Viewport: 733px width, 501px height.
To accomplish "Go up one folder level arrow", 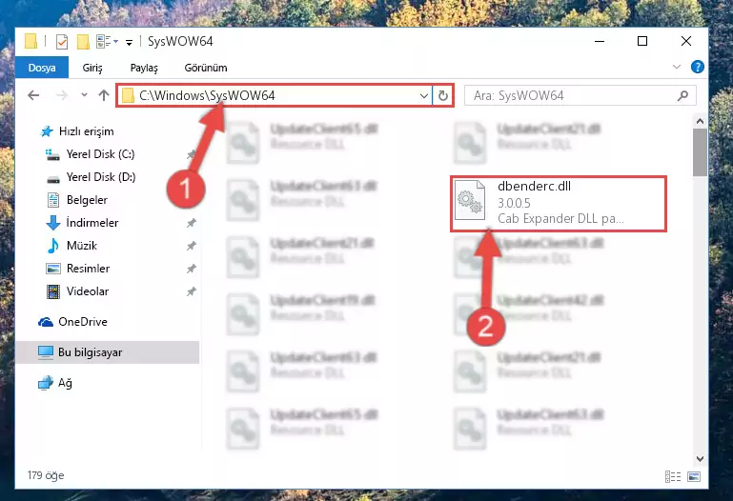I will (104, 95).
